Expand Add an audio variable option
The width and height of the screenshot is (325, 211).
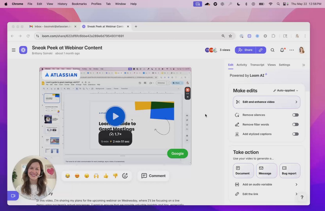pos(267,184)
